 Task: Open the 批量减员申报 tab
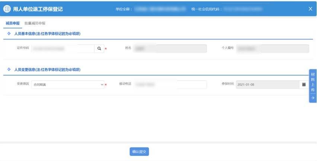[x=35, y=23]
